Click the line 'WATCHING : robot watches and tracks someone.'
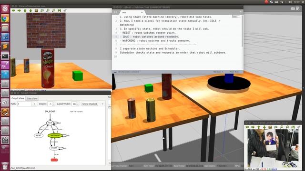 [155, 41]
